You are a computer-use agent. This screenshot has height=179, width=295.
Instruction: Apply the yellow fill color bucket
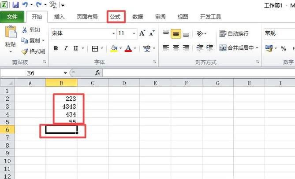[x=114, y=48]
